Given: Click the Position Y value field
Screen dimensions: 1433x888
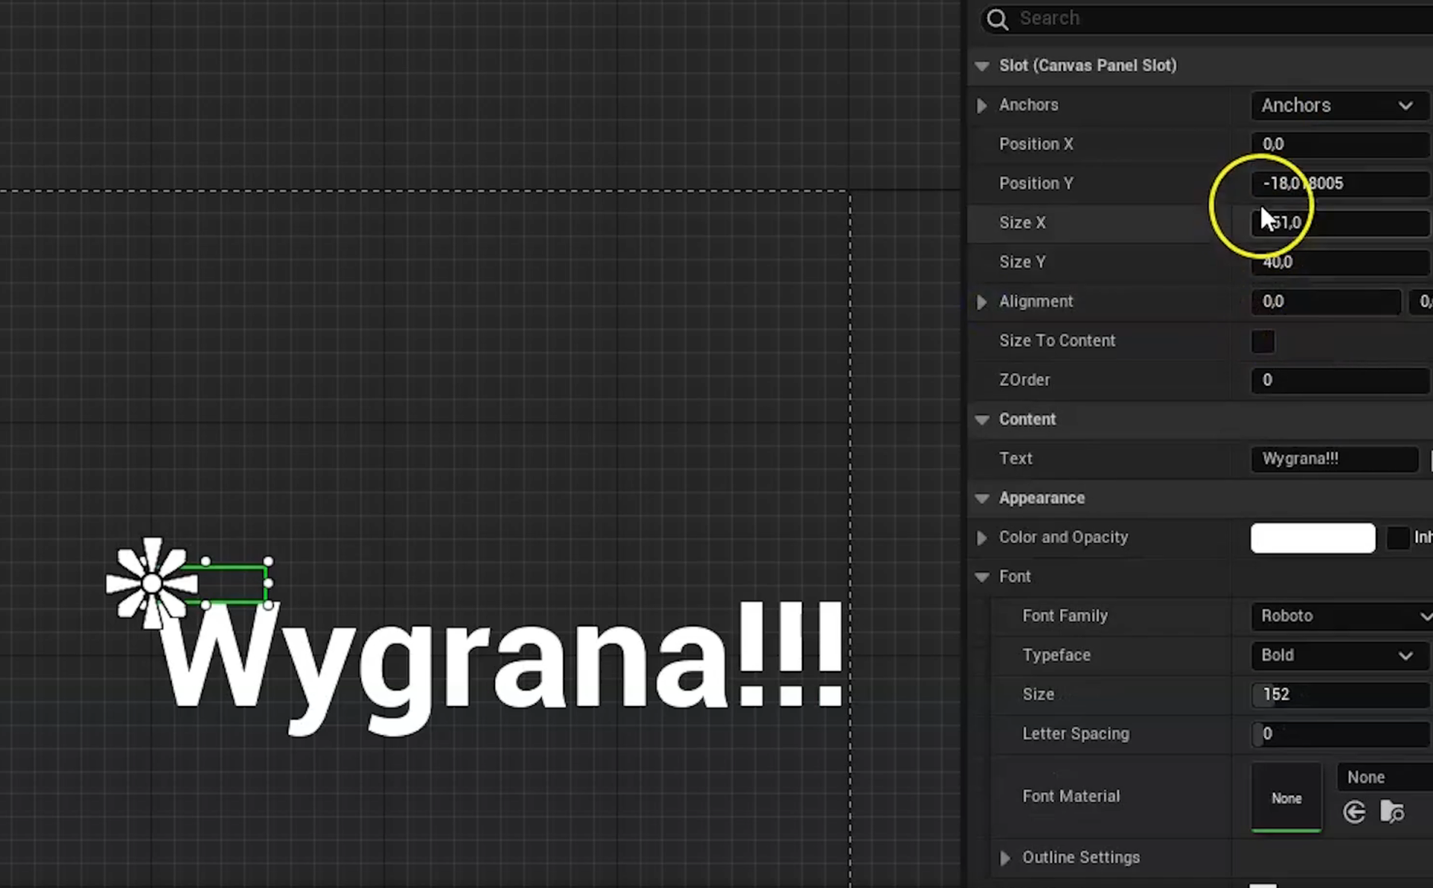Looking at the screenshot, I should (1340, 184).
